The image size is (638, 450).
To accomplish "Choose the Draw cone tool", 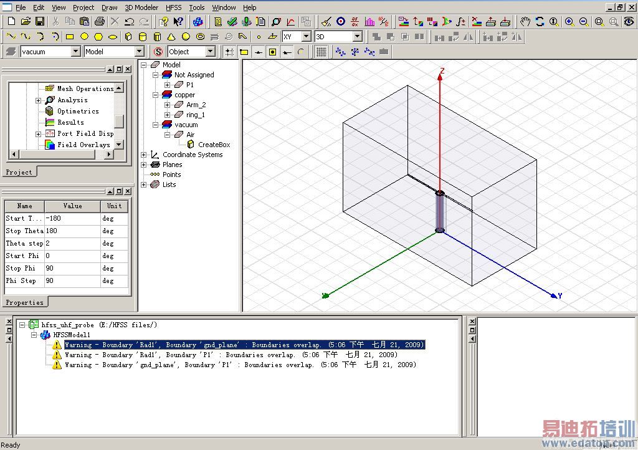I will click(x=171, y=37).
